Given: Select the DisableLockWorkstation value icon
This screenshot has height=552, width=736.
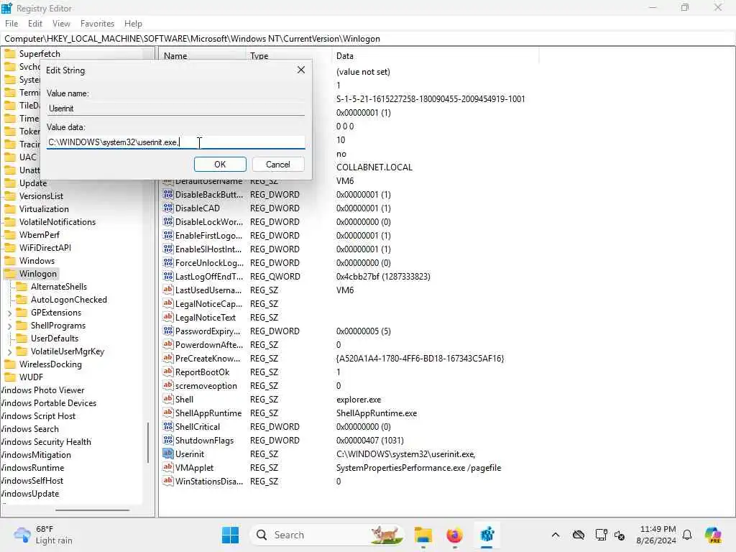Looking at the screenshot, I should coord(168,221).
